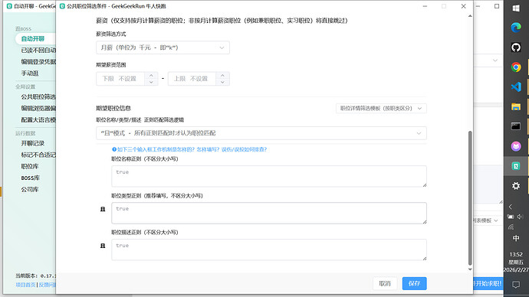Viewport: 529px width, 297px height.
Task: Open BOSS库 in the sidebar
Action: (x=31, y=178)
